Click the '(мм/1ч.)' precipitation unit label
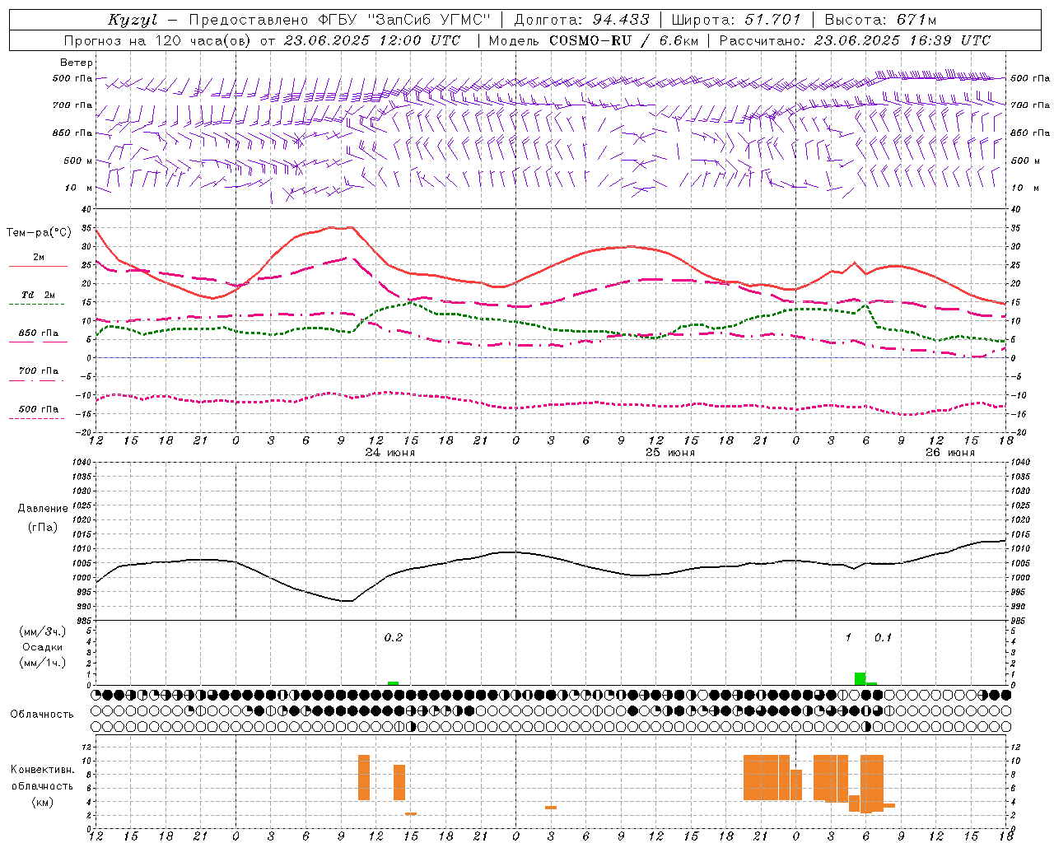 pyautogui.click(x=43, y=663)
